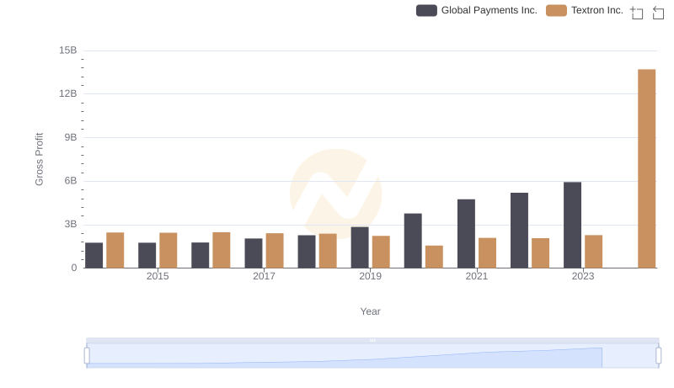Click Global Payments bar for 2017
Image resolution: width=674 pixels, height=388 pixels.
[x=254, y=253]
